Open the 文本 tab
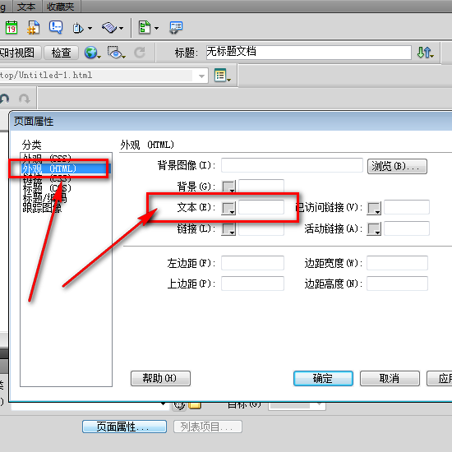 (x=26, y=7)
